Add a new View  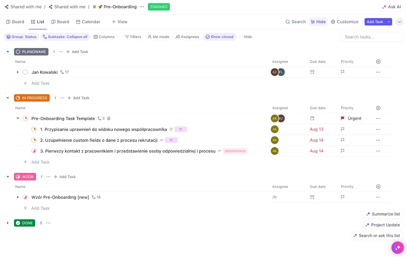(120, 22)
